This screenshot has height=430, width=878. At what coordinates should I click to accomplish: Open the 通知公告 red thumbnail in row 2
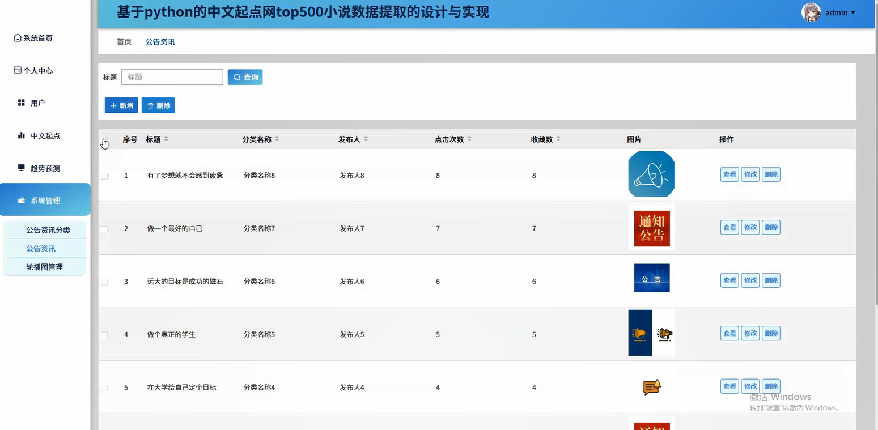click(x=651, y=227)
